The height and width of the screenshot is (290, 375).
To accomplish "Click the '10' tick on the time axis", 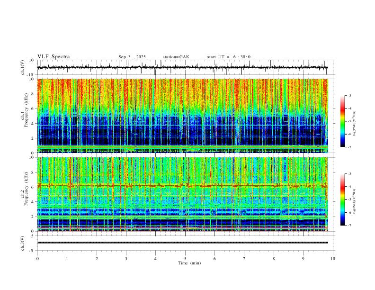I will tap(333, 259).
